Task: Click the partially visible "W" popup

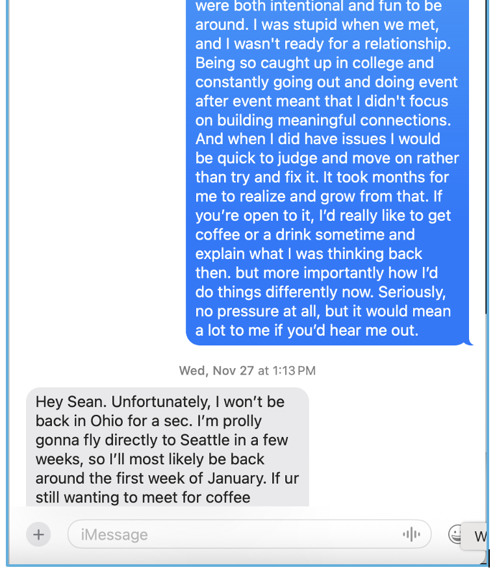Action: point(479,536)
